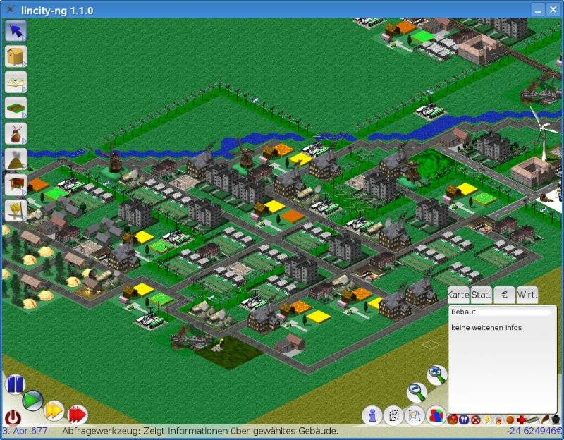Select the orange ball overlay icon
Viewport: 564px width, 440px height.
pyautogui.click(x=510, y=420)
